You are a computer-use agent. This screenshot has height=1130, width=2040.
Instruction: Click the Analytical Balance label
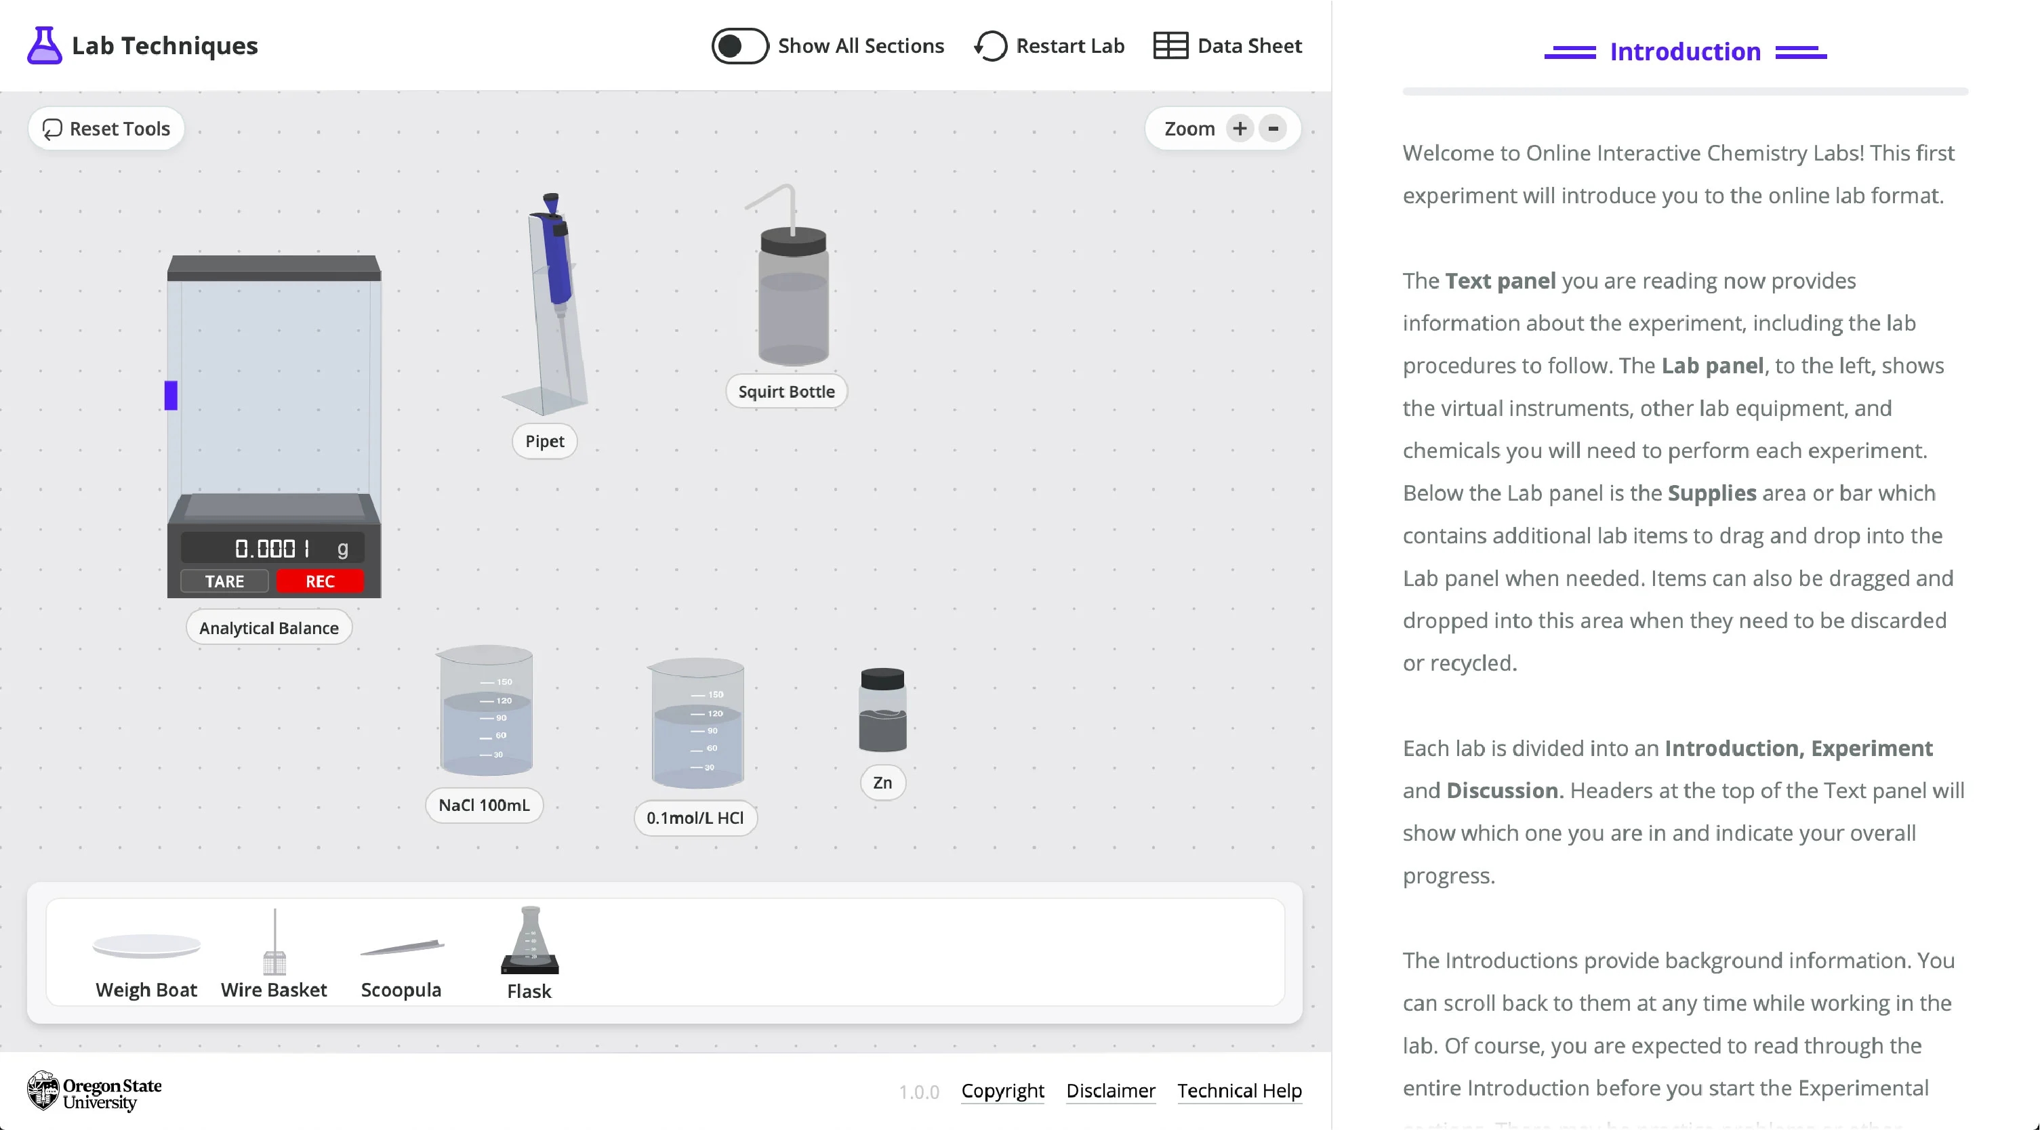(269, 628)
